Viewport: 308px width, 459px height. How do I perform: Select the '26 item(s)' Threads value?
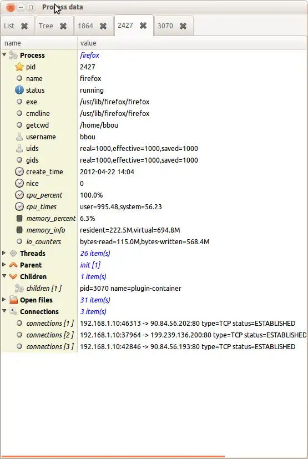pyautogui.click(x=95, y=253)
